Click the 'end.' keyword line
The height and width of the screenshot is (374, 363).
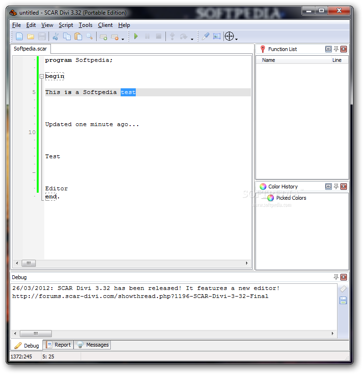tap(52, 197)
